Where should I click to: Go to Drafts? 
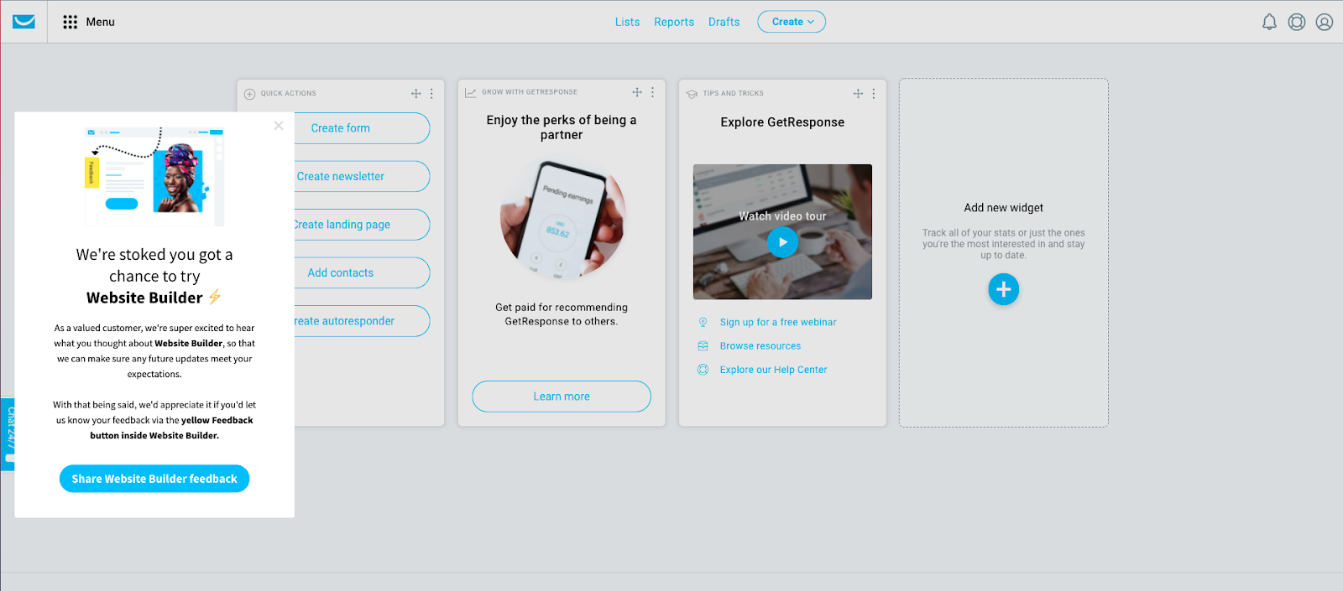coord(724,22)
